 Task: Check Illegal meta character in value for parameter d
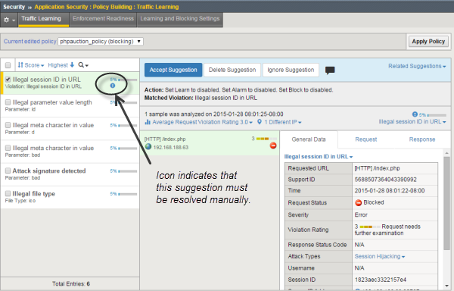pyautogui.click(x=8, y=125)
